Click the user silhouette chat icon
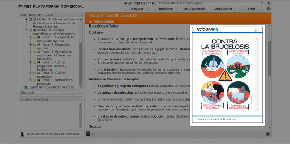 [22, 134]
